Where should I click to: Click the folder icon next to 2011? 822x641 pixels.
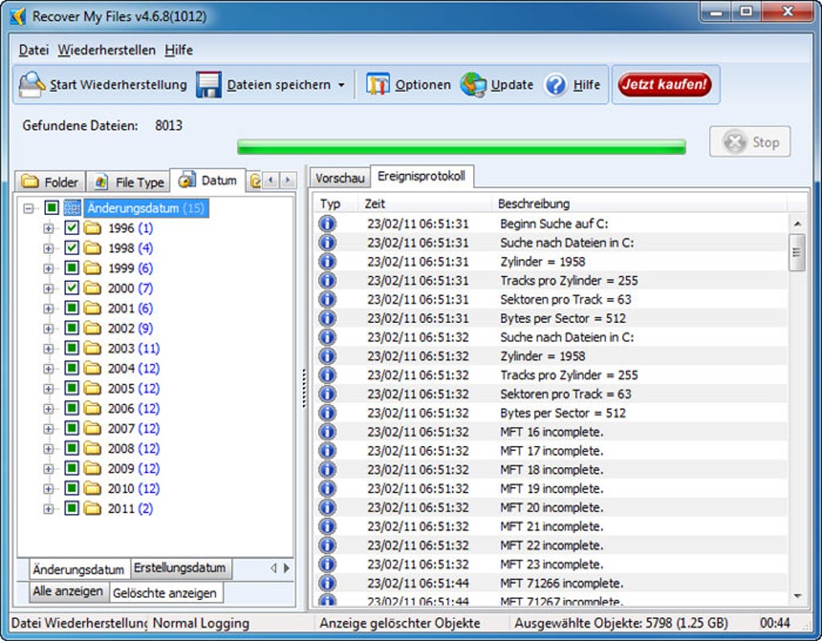[92, 508]
